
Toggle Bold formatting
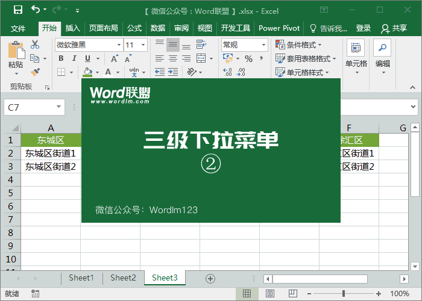[x=61, y=58]
